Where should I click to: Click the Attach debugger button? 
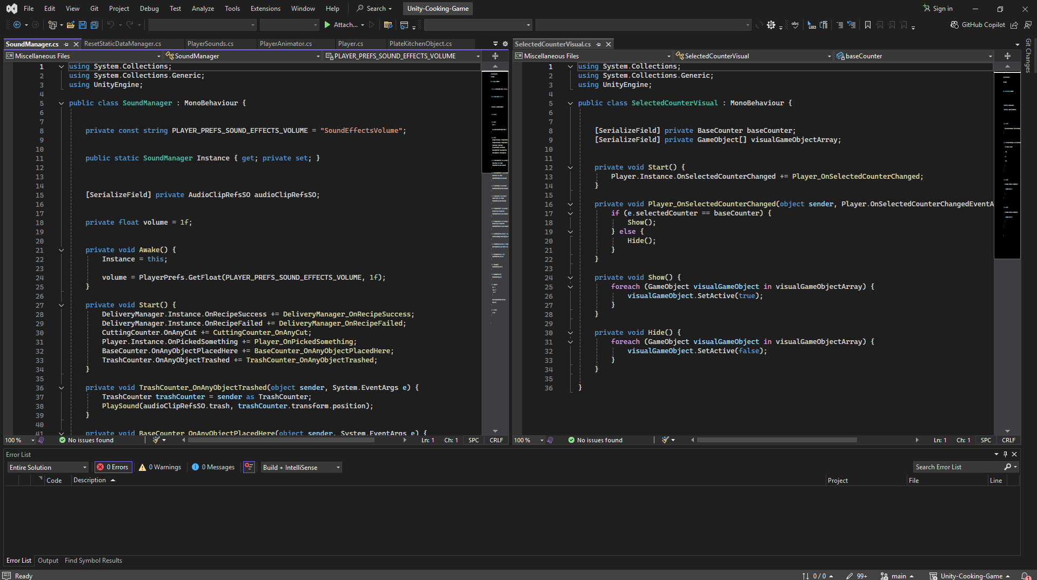[341, 25]
